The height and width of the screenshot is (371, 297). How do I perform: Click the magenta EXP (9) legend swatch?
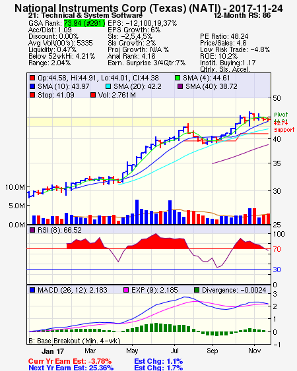pos(126,290)
